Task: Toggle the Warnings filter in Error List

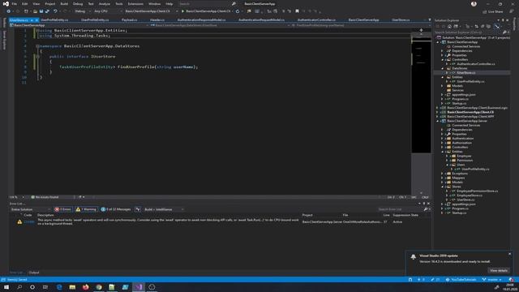Action: point(86,209)
